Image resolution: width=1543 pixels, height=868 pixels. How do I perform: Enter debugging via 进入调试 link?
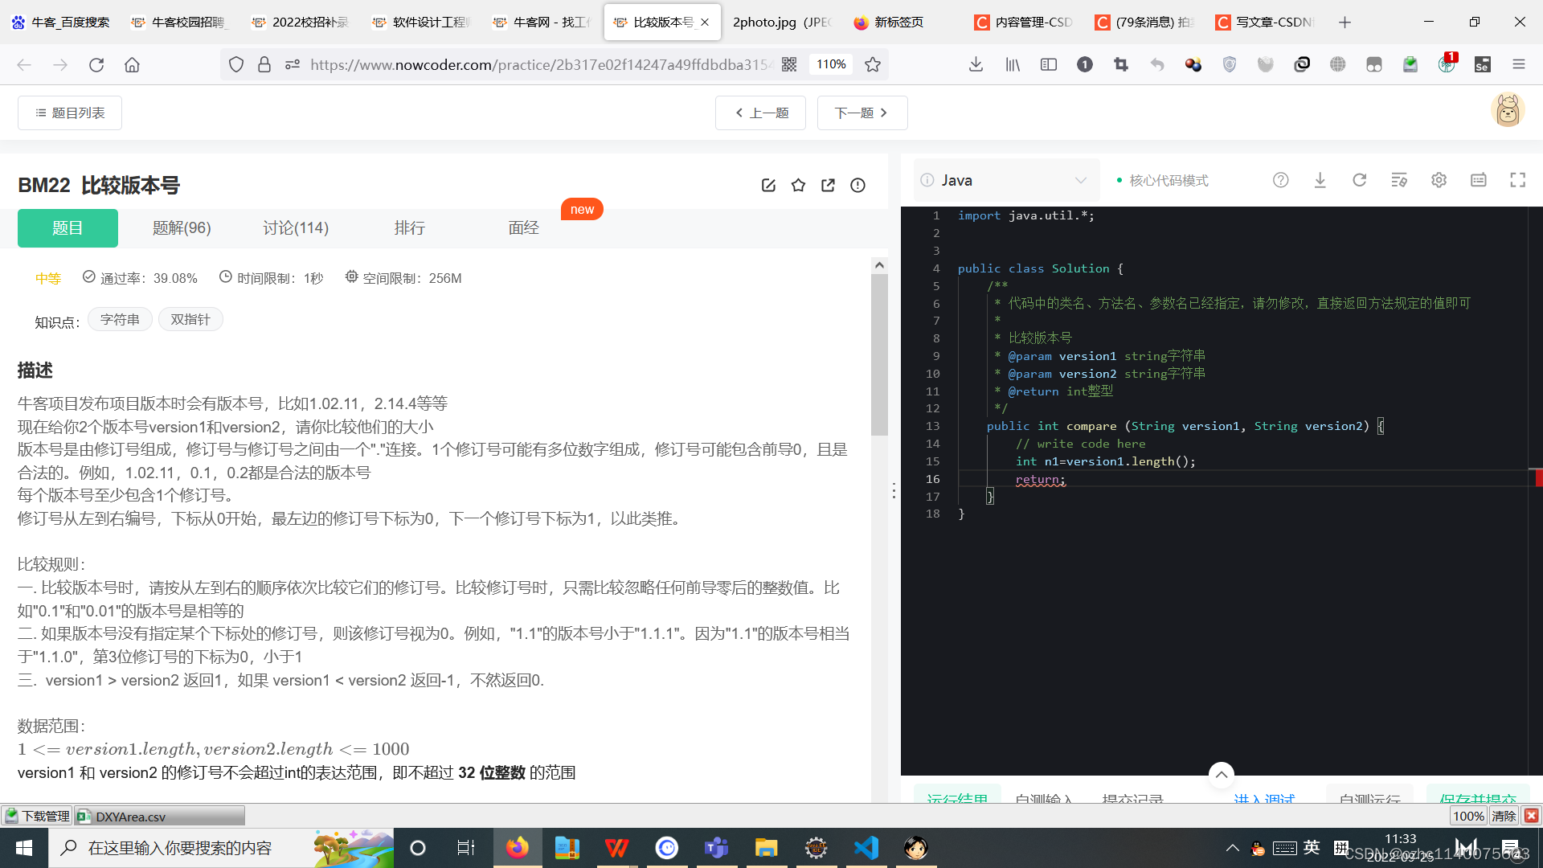point(1263,800)
